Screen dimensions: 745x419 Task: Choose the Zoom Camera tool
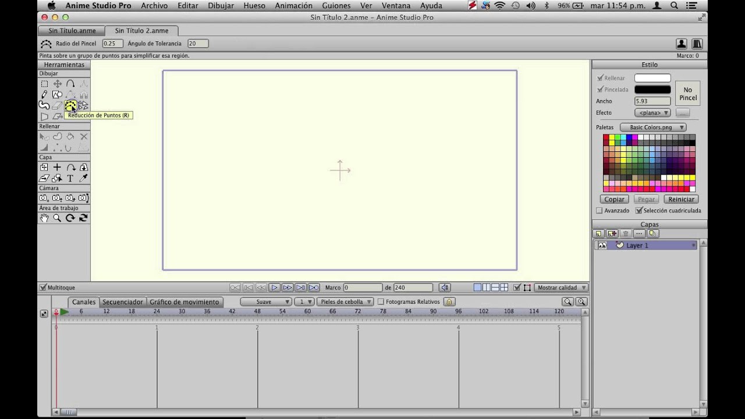57,198
